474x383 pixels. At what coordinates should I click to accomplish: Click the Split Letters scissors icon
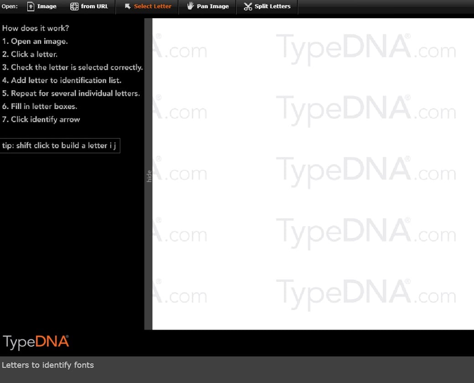(x=248, y=6)
